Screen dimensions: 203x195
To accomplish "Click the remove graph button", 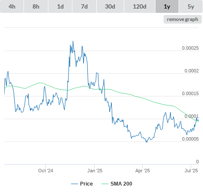I will click(182, 19).
